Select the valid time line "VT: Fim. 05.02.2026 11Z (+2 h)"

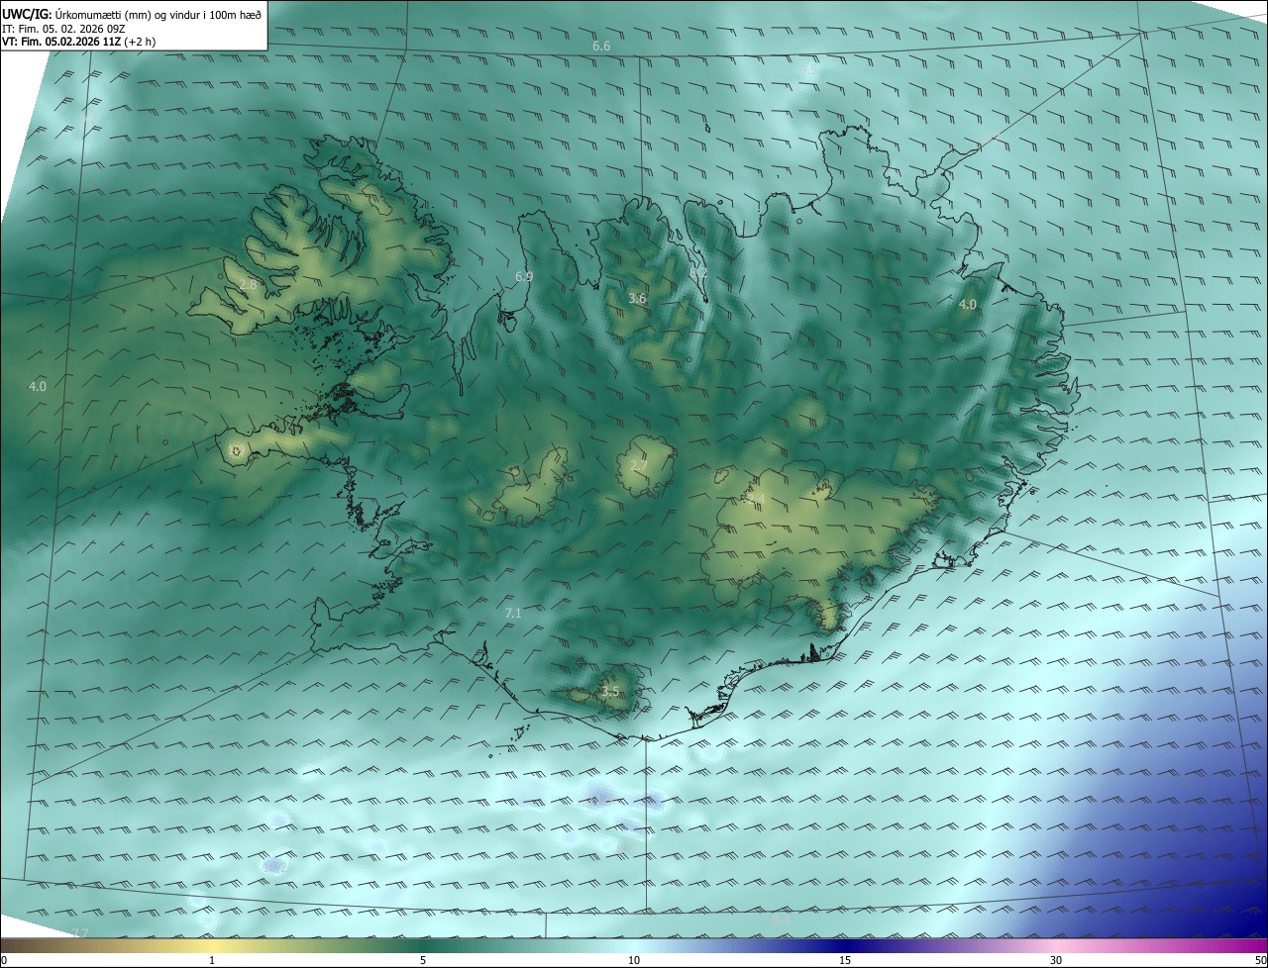pos(78,42)
